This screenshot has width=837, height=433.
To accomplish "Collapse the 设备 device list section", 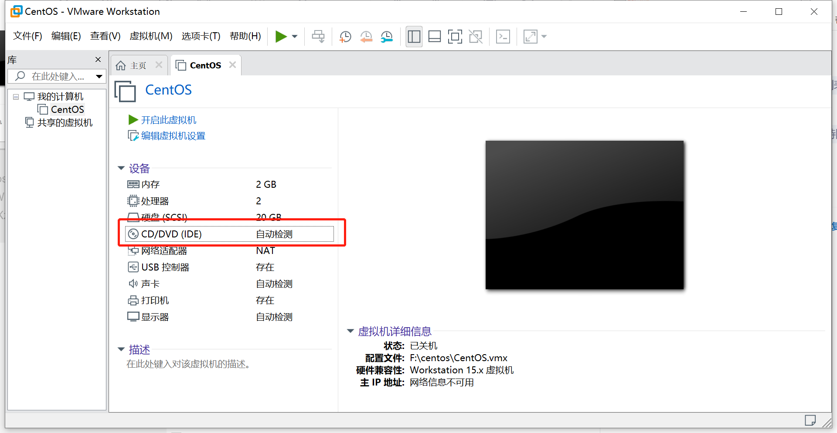I will click(x=121, y=169).
